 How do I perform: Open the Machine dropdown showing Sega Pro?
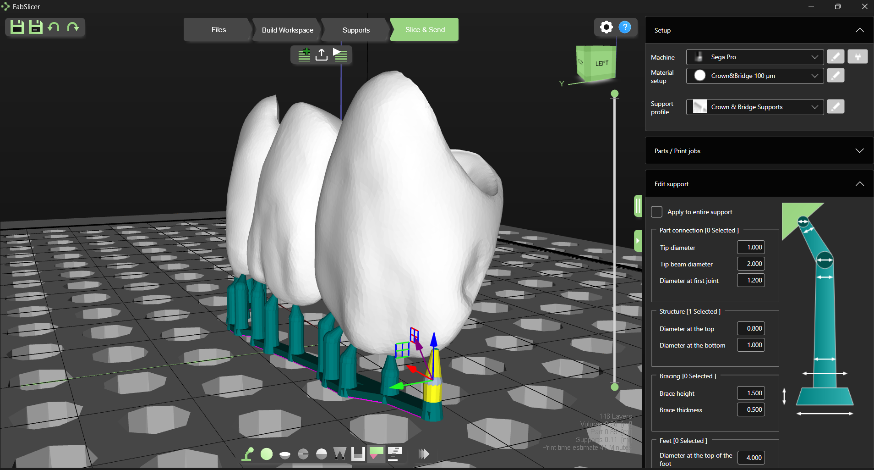click(755, 57)
